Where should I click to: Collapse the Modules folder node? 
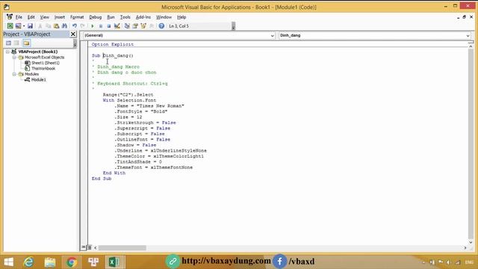pyautogui.click(x=14, y=74)
